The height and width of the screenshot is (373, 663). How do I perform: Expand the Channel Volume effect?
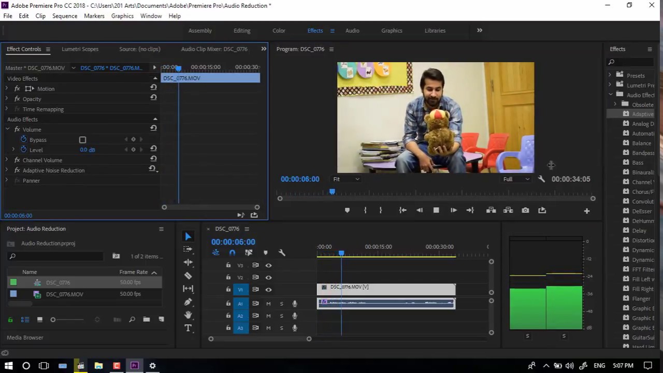7,160
